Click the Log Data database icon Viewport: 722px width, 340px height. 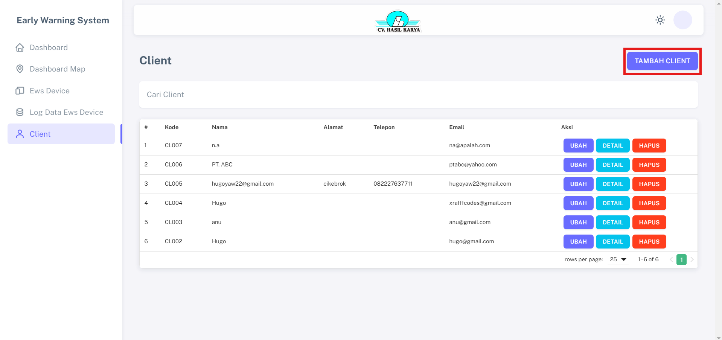(20, 112)
